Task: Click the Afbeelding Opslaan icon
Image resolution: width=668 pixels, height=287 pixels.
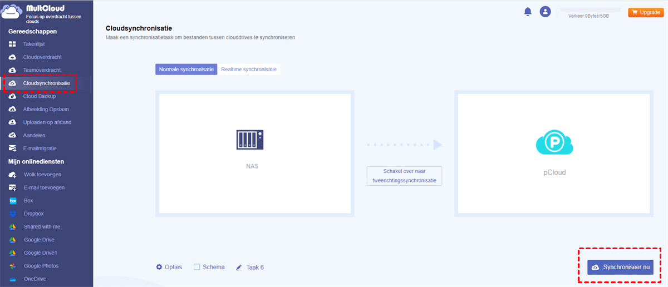Action: tap(12, 110)
